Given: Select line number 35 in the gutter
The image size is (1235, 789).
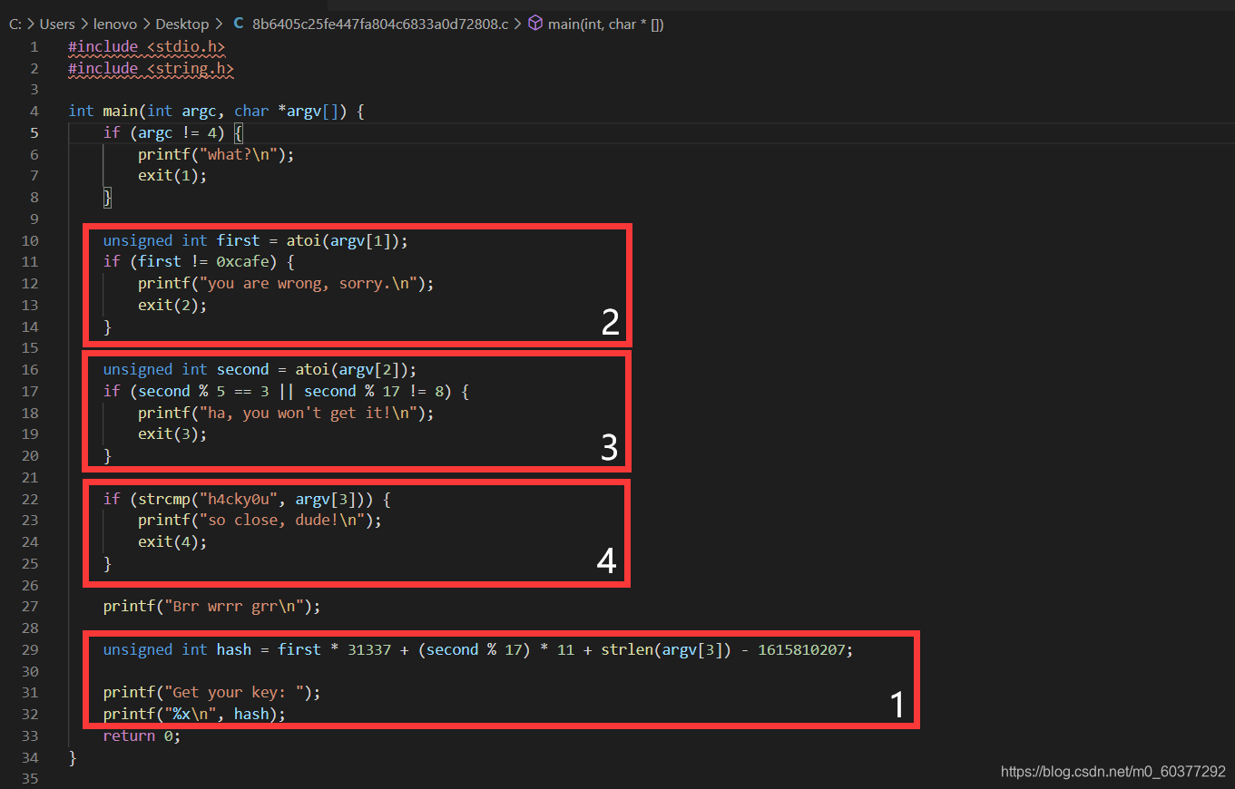Looking at the screenshot, I should click(29, 778).
